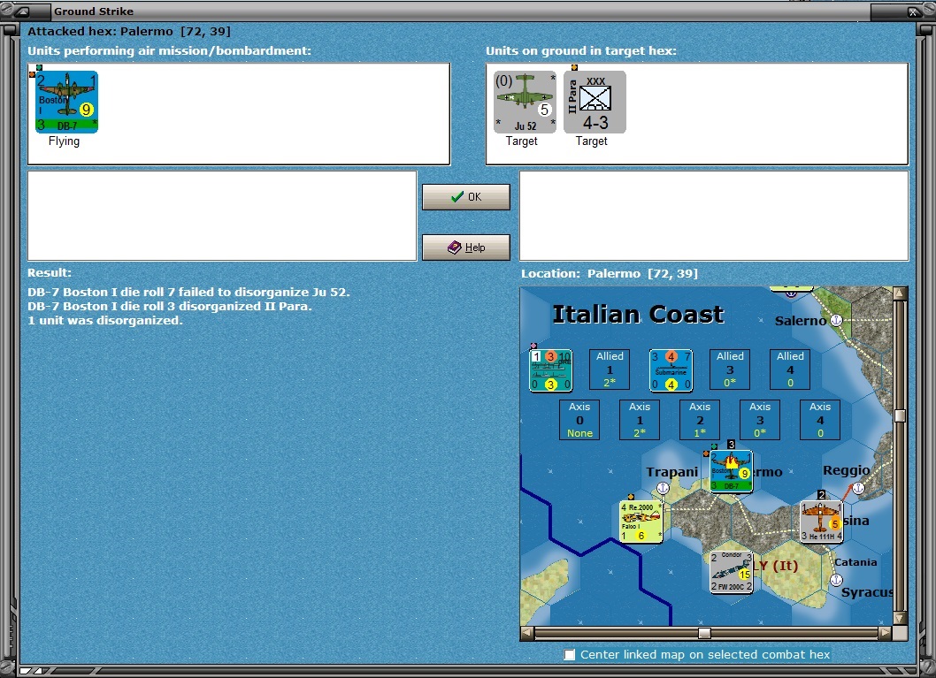Click the Allied 3 sea box section
This screenshot has width=936, height=678.
pos(730,369)
